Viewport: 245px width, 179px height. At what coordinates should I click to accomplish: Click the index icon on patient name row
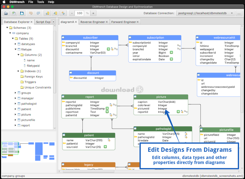[x=109, y=140]
